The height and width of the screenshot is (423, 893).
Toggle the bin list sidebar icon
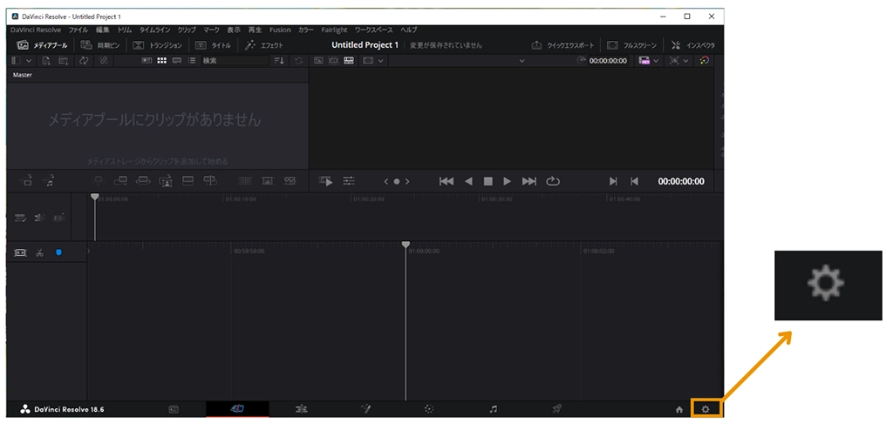click(16, 60)
